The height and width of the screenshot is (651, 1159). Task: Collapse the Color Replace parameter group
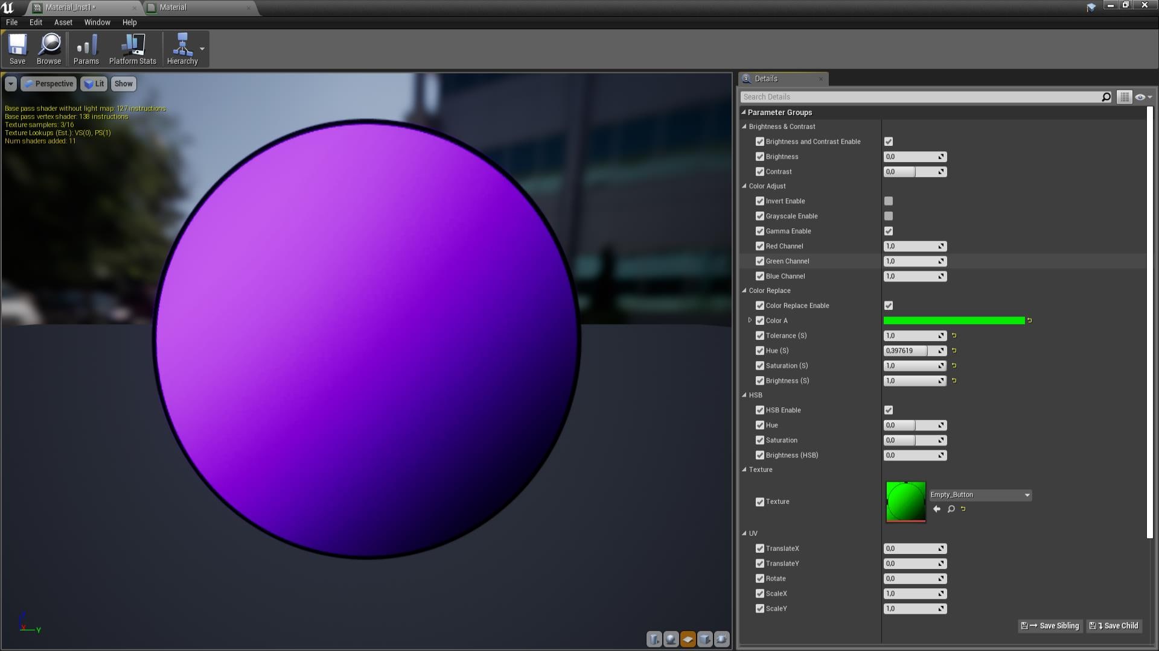(744, 291)
